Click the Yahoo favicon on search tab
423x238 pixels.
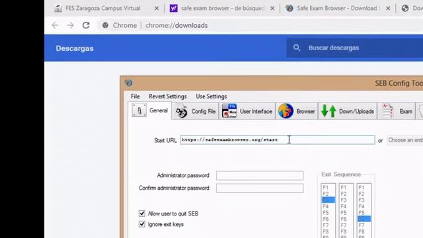tap(173, 9)
